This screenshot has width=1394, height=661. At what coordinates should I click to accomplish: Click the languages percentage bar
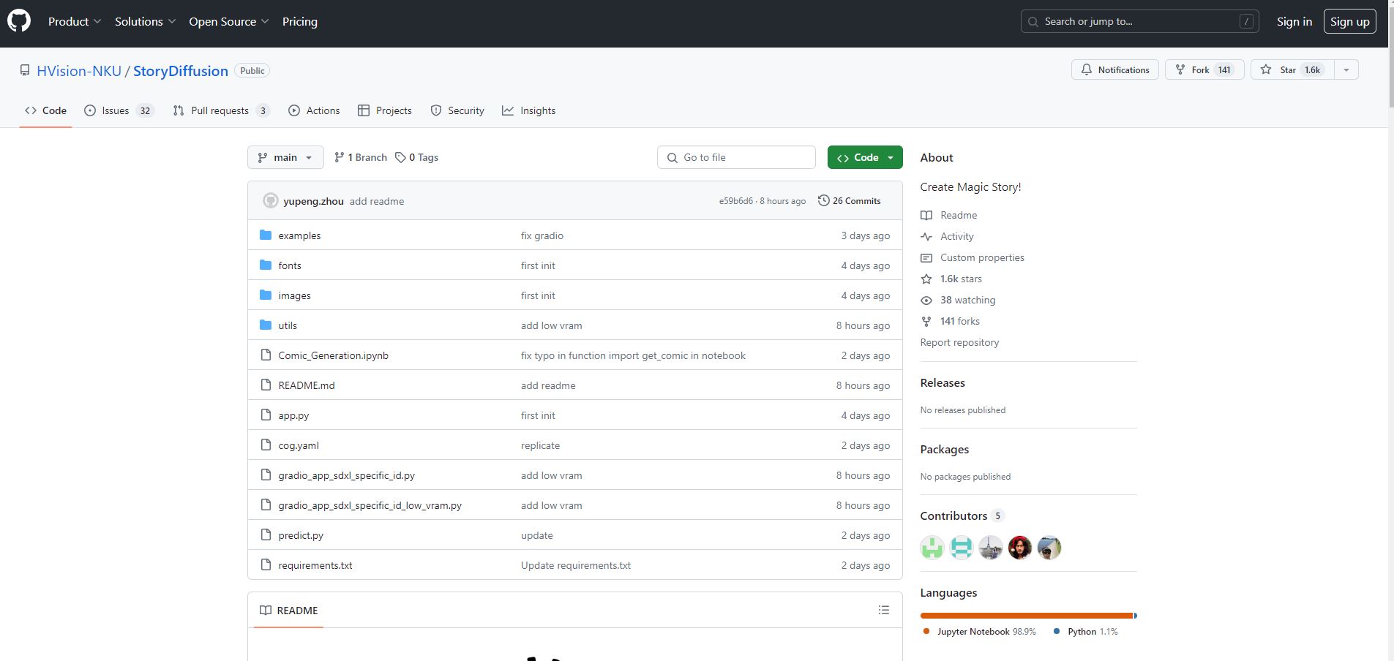(1027, 616)
